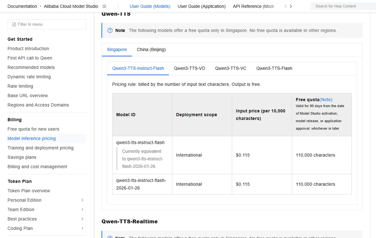
Task: Click the Model ID column header
Action: tap(142, 115)
